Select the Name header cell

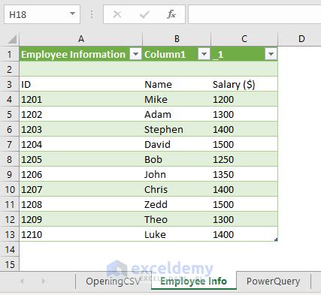177,84
